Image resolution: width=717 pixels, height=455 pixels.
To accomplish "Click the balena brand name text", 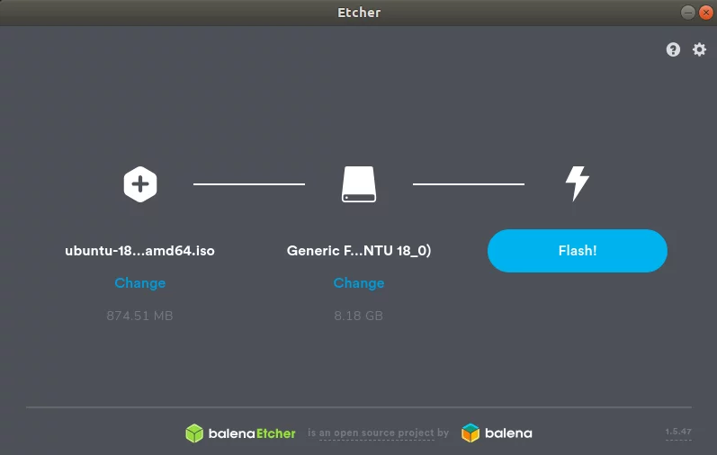I will (508, 433).
